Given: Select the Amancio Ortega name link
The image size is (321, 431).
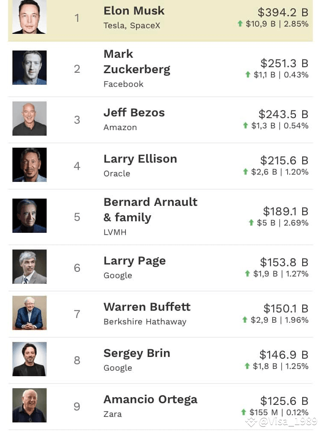Looking at the screenshot, I should [150, 400].
